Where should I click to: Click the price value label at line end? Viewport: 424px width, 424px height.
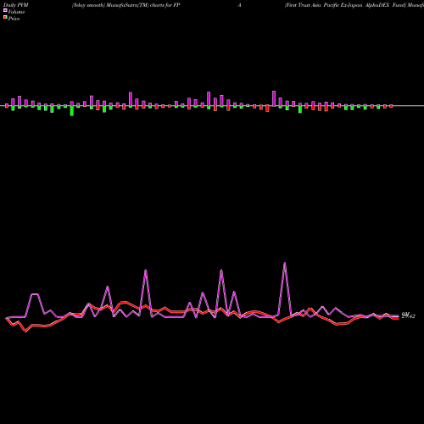coord(408,315)
